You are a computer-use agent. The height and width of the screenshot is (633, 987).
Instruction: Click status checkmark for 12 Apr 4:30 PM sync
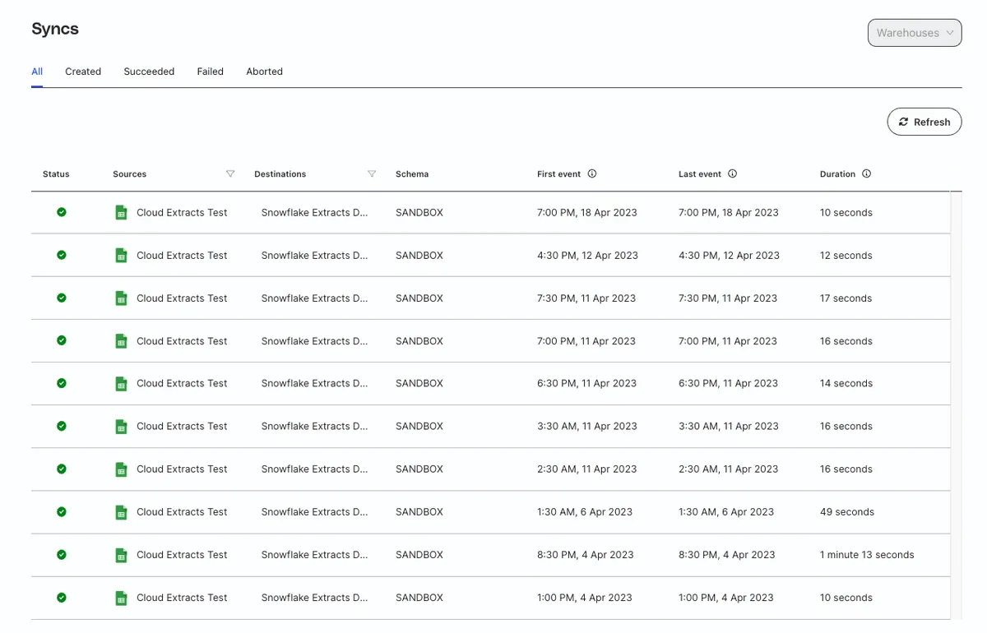pyautogui.click(x=61, y=255)
